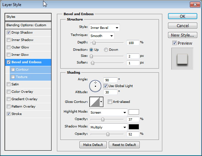Viewport: 202px width, 156px height.
Task: Click the angle dial light direction control
Action: 95,86
